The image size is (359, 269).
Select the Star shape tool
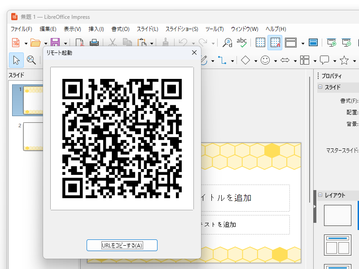[344, 60]
